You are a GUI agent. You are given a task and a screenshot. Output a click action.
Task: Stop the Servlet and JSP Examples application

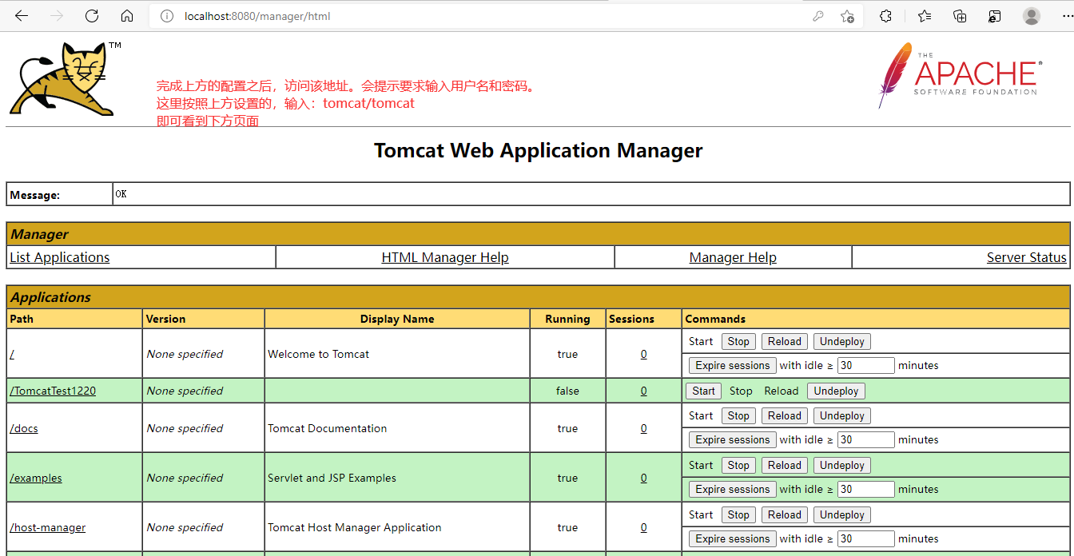coord(738,465)
